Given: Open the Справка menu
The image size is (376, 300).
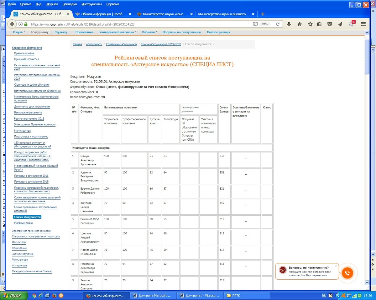Looking at the screenshot, I should tap(113, 4).
